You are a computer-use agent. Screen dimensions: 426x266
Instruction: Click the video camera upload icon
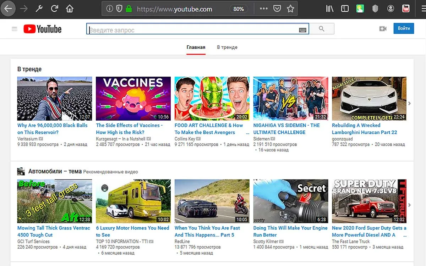[x=383, y=29]
